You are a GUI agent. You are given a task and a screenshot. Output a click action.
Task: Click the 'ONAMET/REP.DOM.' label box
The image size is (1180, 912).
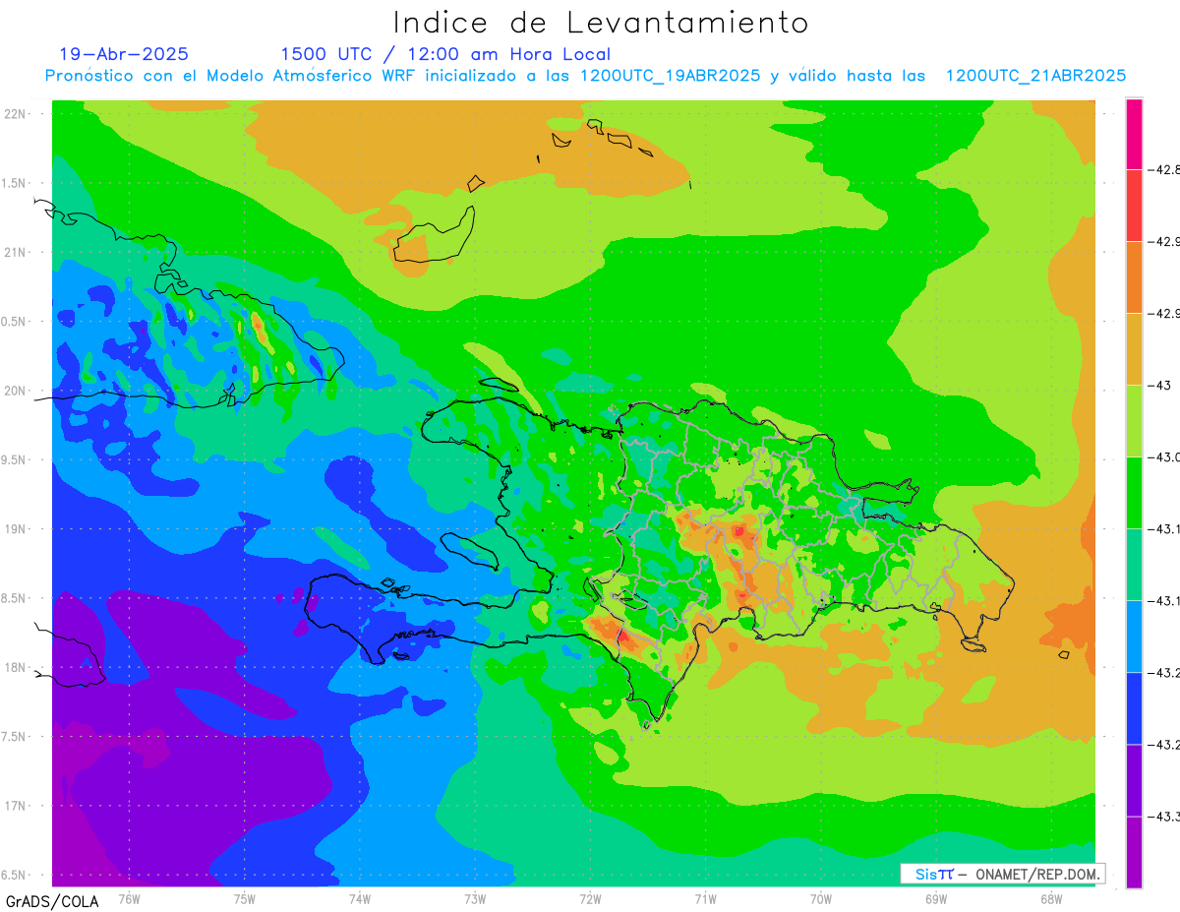tap(1003, 874)
